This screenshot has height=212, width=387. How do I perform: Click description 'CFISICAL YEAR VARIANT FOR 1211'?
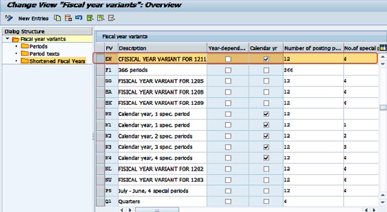click(162, 59)
